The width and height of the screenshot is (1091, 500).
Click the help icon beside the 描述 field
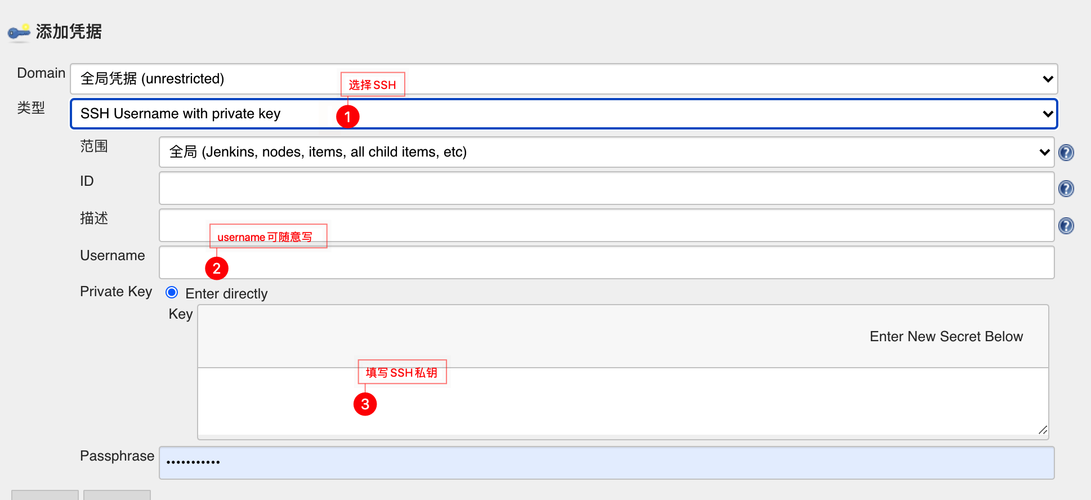pos(1066,226)
